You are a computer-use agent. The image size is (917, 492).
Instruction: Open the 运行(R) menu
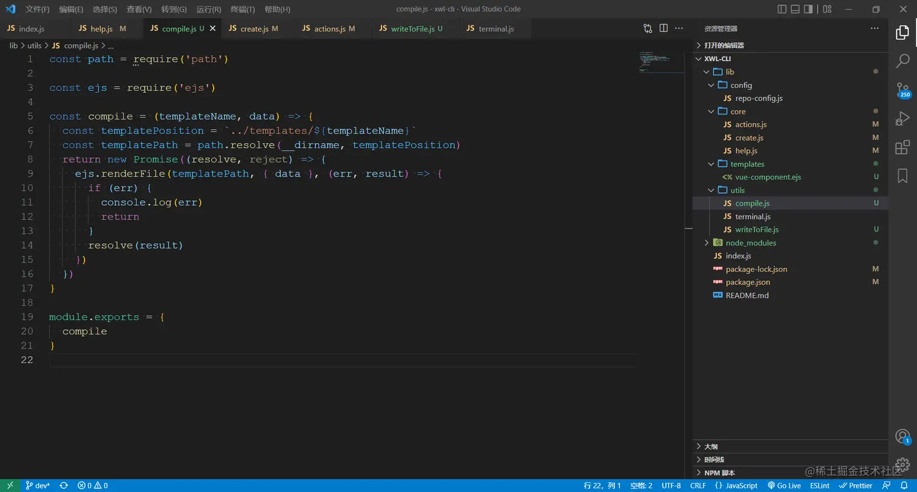click(x=209, y=9)
